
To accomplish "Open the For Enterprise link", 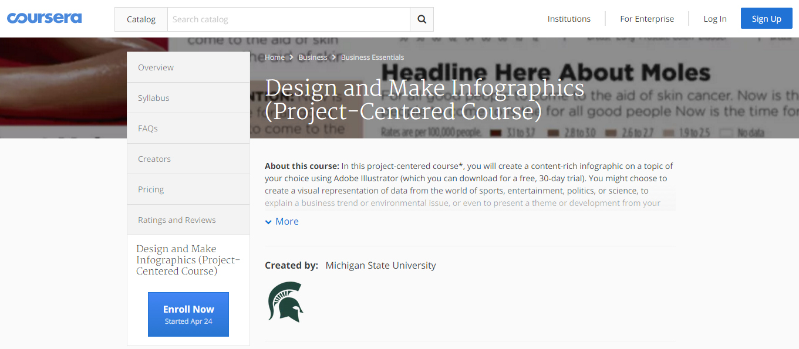I will (647, 19).
